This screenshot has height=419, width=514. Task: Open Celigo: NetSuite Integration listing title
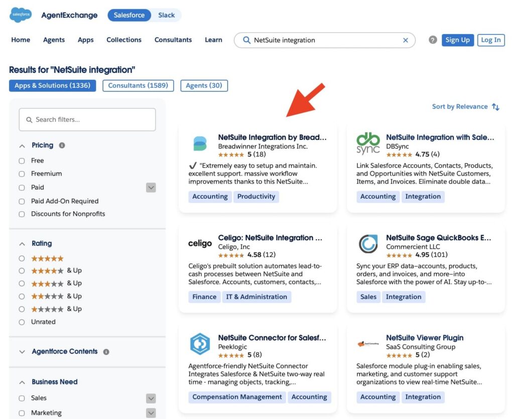pyautogui.click(x=270, y=238)
